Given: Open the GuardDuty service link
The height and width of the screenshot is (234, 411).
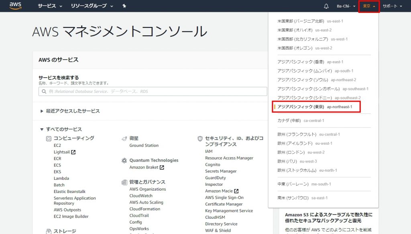Looking at the screenshot, I should (216, 178).
